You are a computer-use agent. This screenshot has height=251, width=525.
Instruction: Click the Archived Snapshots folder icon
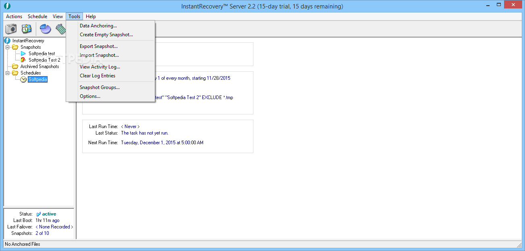click(x=15, y=66)
